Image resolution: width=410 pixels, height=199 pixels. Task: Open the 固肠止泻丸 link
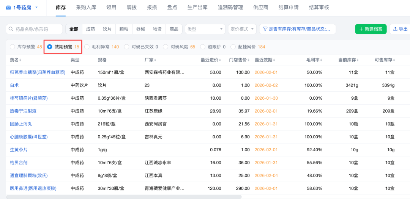click(x=21, y=124)
